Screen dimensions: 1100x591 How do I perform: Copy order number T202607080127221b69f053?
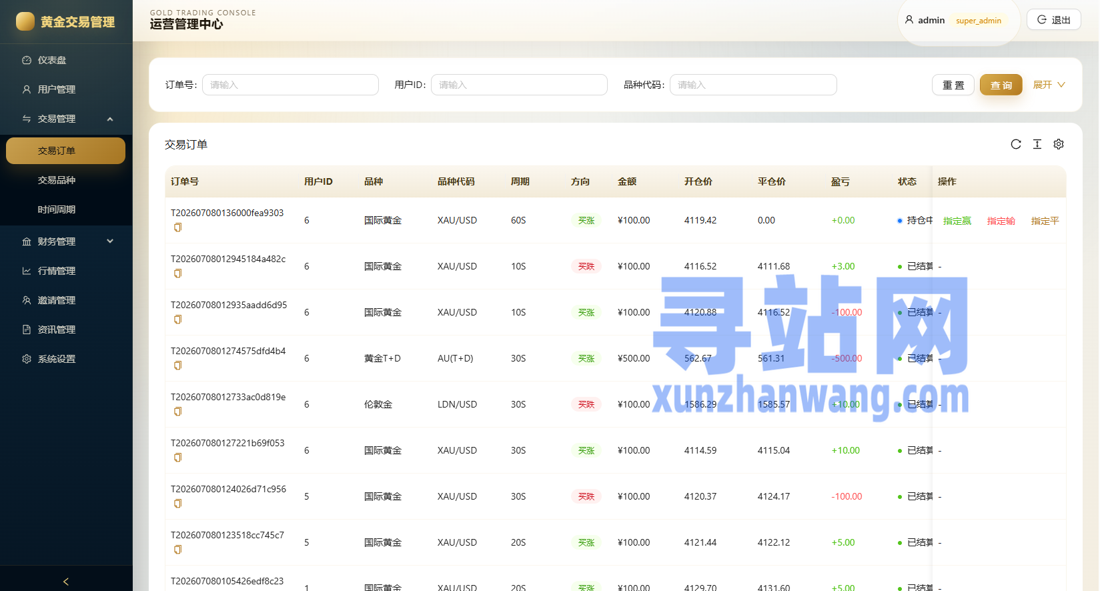[177, 458]
